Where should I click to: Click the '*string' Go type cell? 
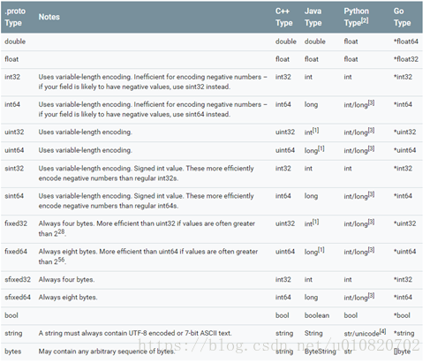tap(404, 333)
